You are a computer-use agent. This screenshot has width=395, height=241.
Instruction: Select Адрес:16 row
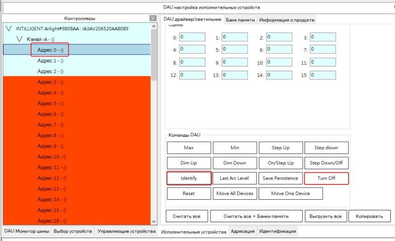click(x=77, y=220)
